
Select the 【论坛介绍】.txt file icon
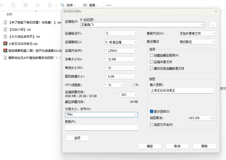(5, 29)
